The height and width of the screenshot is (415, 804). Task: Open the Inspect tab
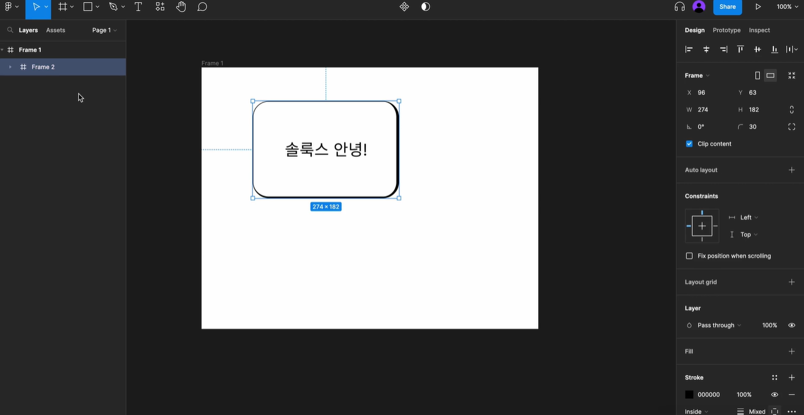click(x=759, y=30)
